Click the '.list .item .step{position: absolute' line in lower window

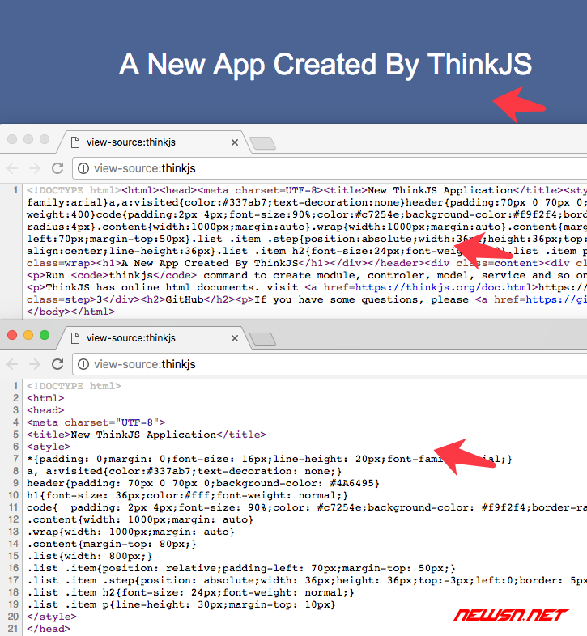click(x=307, y=580)
